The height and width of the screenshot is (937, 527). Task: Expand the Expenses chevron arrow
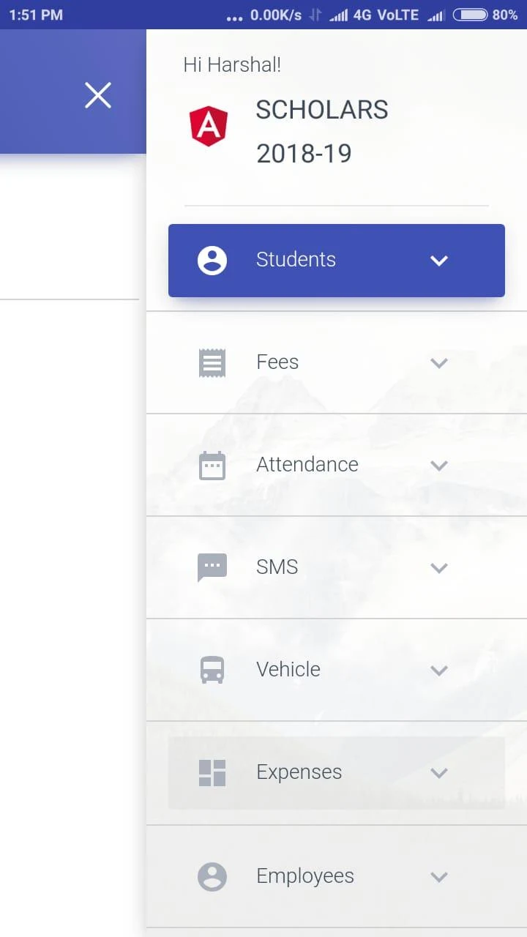point(439,773)
